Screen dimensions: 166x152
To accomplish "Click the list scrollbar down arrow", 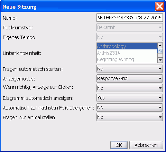I will click(x=160, y=60).
